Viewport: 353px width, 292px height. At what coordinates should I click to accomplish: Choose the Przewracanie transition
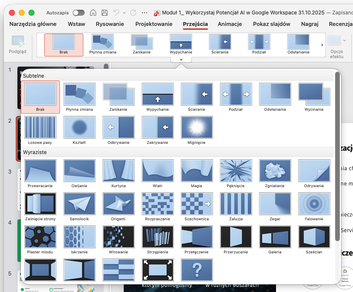click(40, 174)
